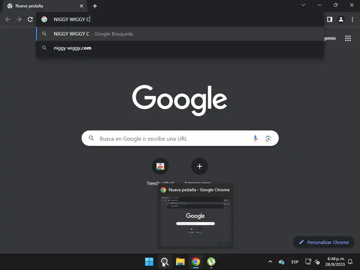
Task: Go back using the browser back arrow
Action: tap(8, 19)
